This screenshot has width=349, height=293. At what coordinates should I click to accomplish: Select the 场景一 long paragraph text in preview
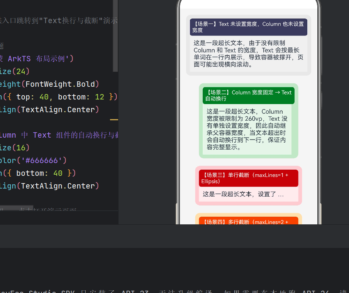point(248,54)
